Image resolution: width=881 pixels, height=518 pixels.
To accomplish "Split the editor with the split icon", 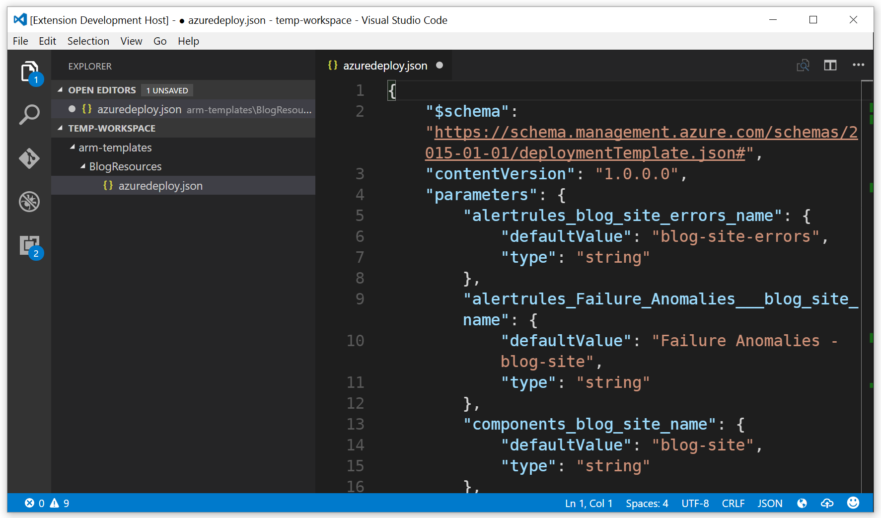I will (x=830, y=66).
